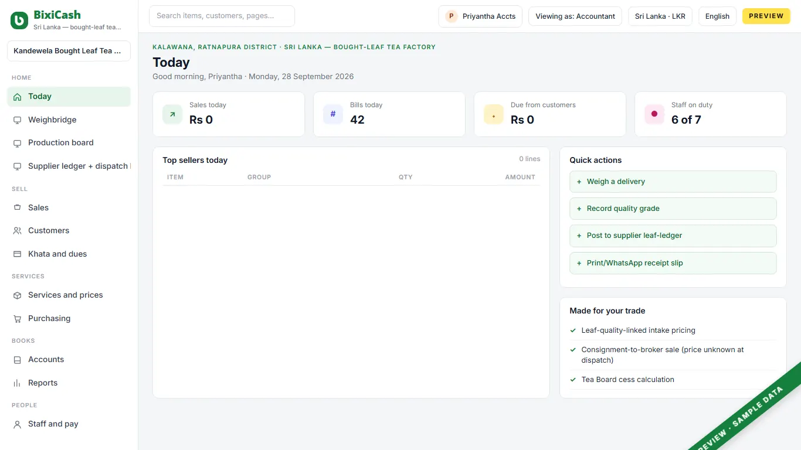Open the Priyantha Accts user menu

(x=480, y=16)
